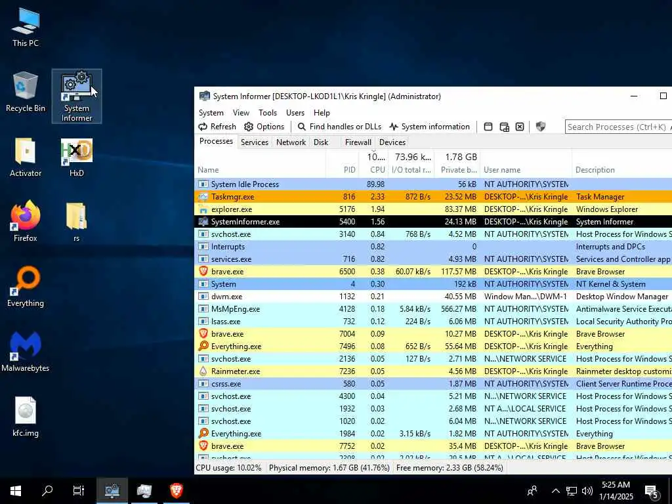Click Free memory in status bar
This screenshot has height=504, width=672.
(450, 467)
